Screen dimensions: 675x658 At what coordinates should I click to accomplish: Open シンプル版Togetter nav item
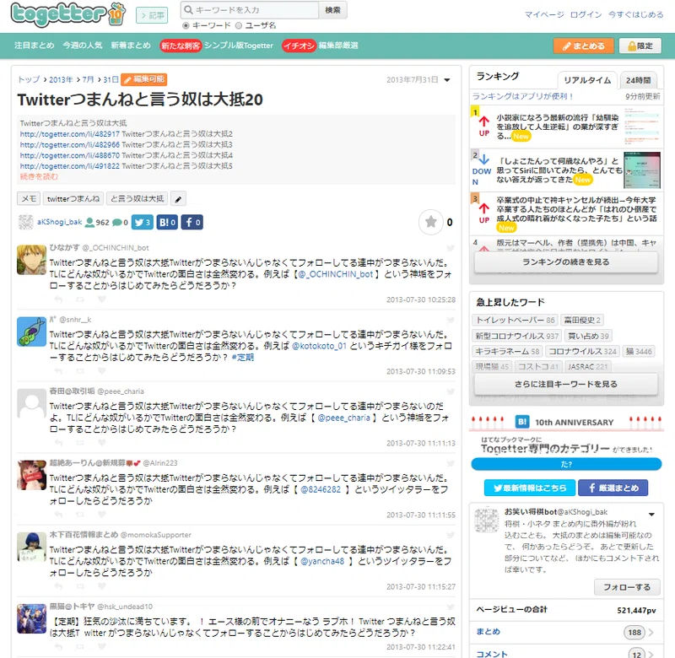tap(239, 46)
